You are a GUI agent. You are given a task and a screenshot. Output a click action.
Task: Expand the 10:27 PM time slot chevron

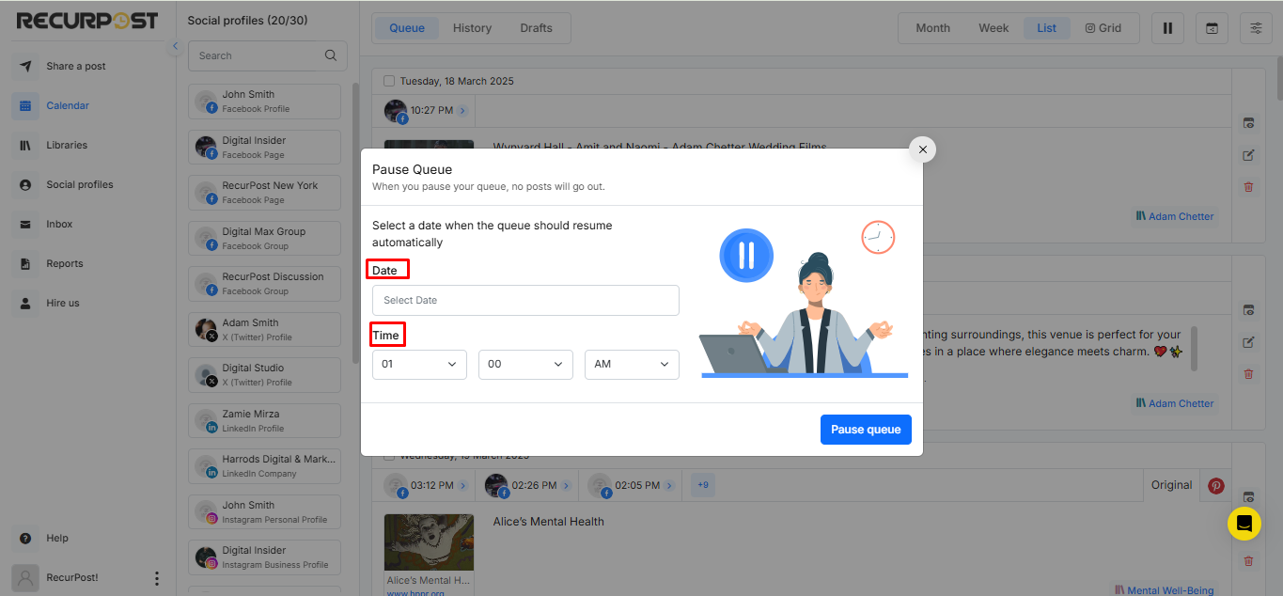pyautogui.click(x=462, y=111)
